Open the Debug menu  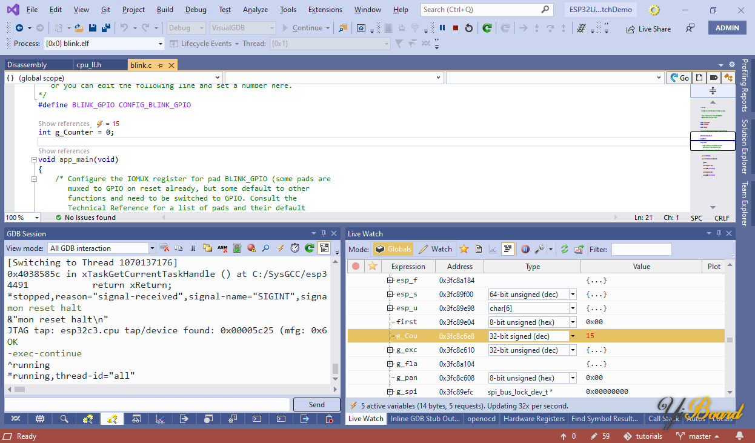pos(196,10)
